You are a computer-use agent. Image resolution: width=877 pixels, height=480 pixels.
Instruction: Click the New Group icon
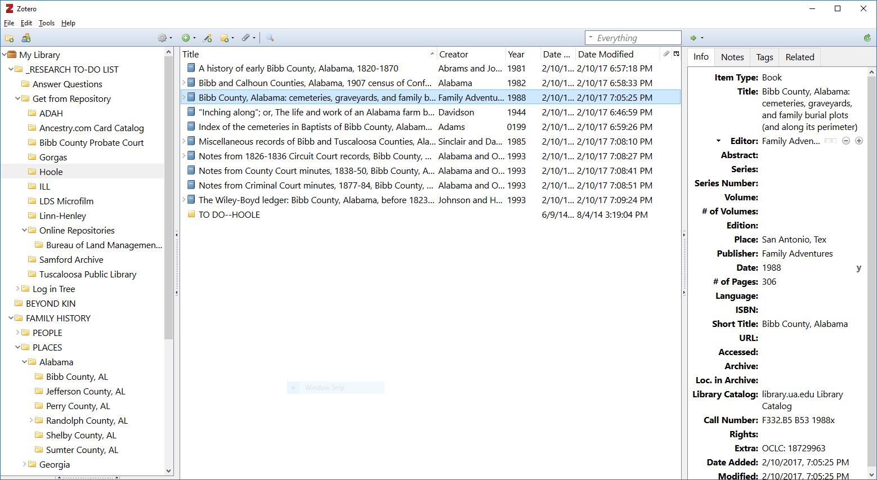[x=26, y=38]
